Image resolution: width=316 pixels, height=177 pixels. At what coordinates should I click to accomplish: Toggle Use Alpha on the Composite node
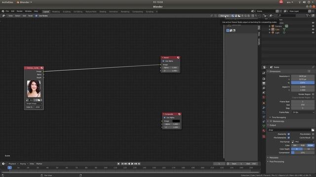coord(164,118)
